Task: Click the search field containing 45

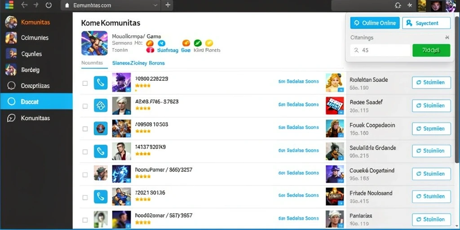Action: (x=380, y=50)
